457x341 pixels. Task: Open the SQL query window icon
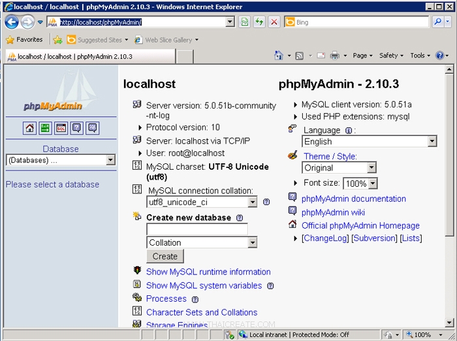point(61,128)
